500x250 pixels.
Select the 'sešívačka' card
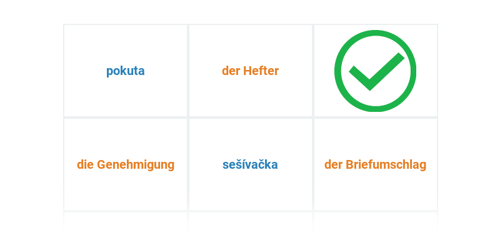(251, 164)
